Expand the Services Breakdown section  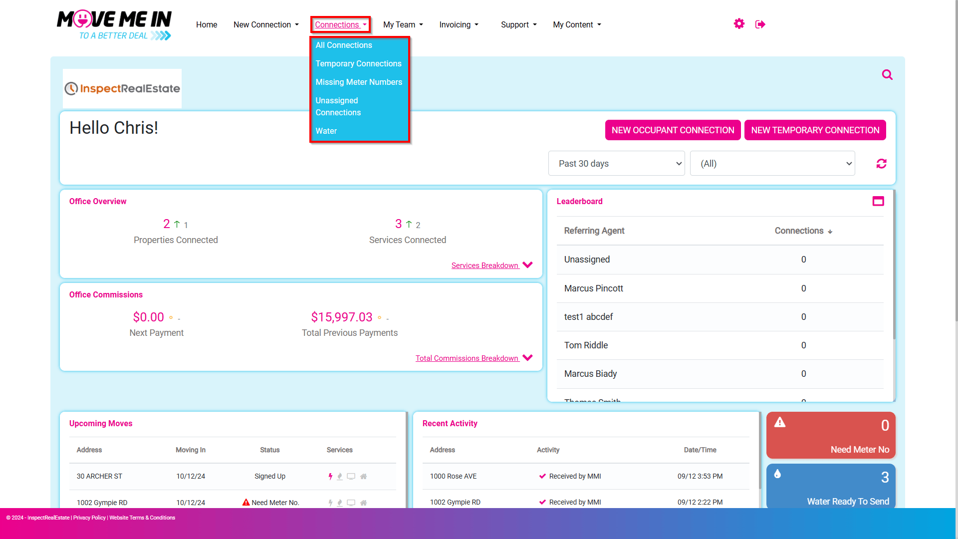coord(492,265)
